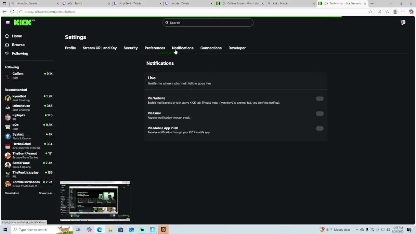
Task: Open TheRealJazzyJay channel link
Action: [x=29, y=175]
